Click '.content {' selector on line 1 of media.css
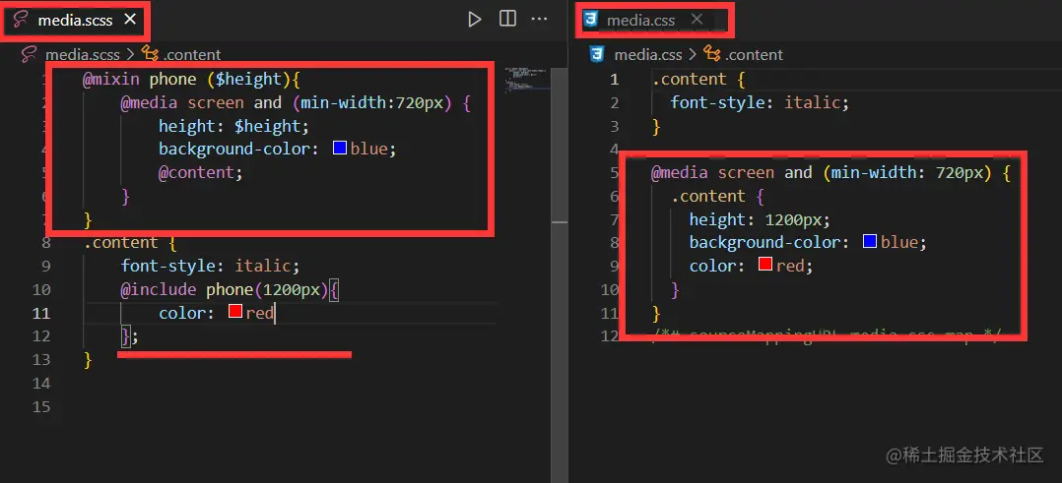Screen dimensions: 1062x483 (699, 80)
